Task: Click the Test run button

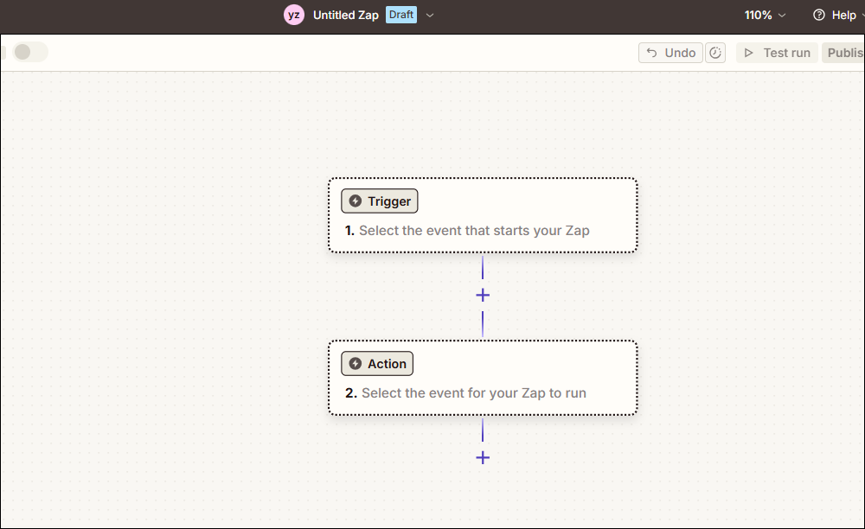Action: click(777, 53)
